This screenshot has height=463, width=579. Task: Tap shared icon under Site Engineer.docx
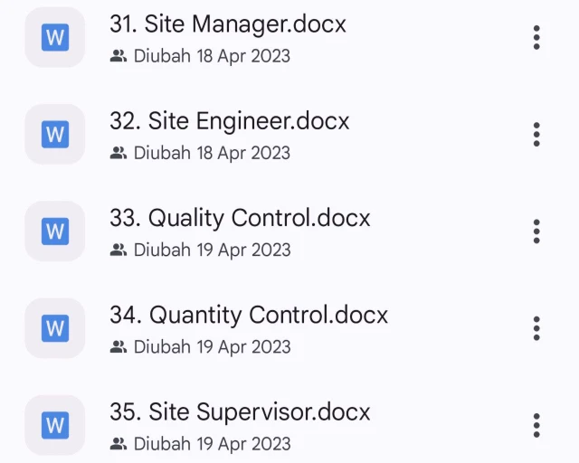pyautogui.click(x=118, y=153)
